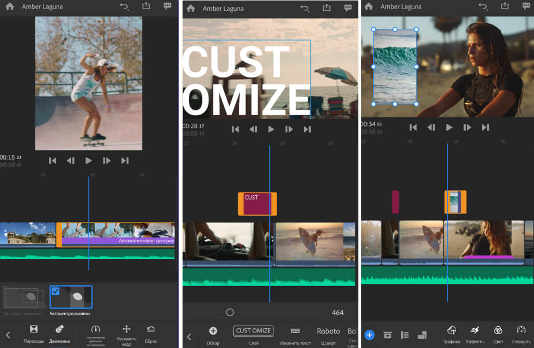534x348 pixels.
Task: Tap the wave overlay's bottom-center handle
Action: click(x=395, y=104)
